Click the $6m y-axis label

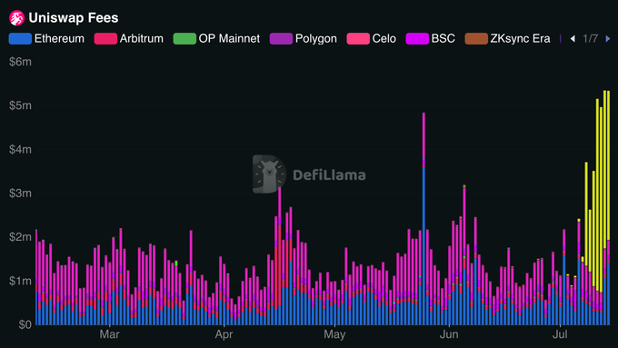20,62
